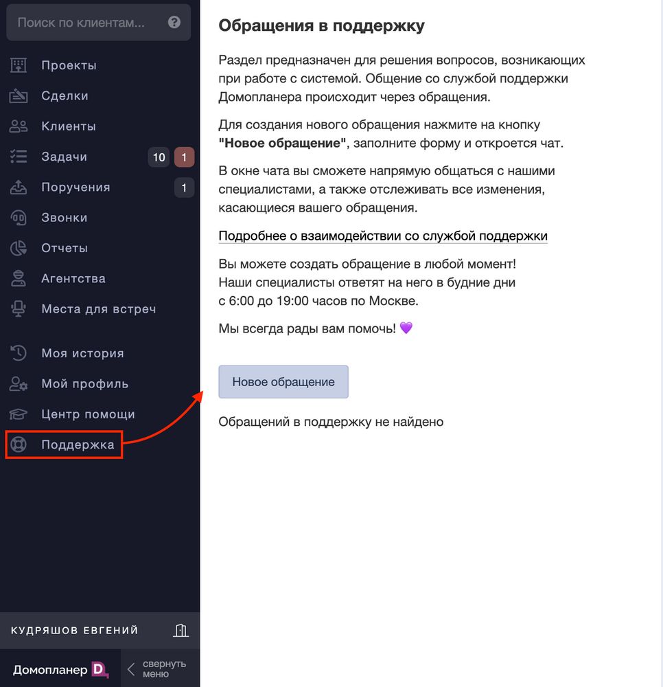
Task: Open the Поддержка lifebuoy icon
Action: click(x=19, y=444)
